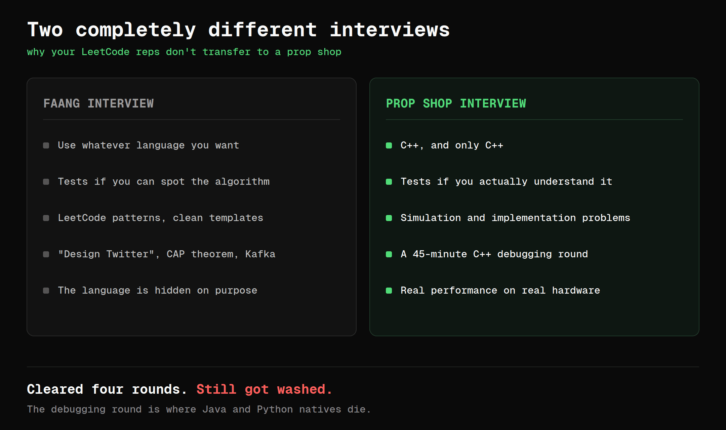Screen dimensions: 726x430
Task: Click the green bullet beside "Real performance"
Action: pos(389,291)
